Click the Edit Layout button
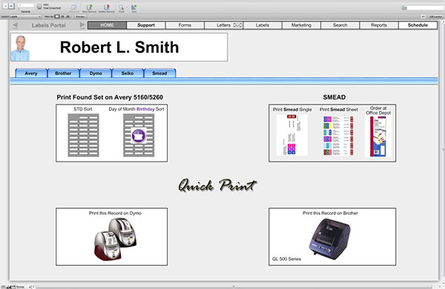Image resolution: width=445 pixels, height=289 pixels. [x=435, y=16]
